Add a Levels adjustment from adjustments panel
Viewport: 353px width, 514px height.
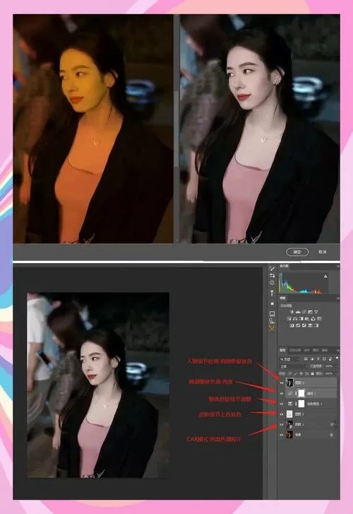(x=298, y=312)
